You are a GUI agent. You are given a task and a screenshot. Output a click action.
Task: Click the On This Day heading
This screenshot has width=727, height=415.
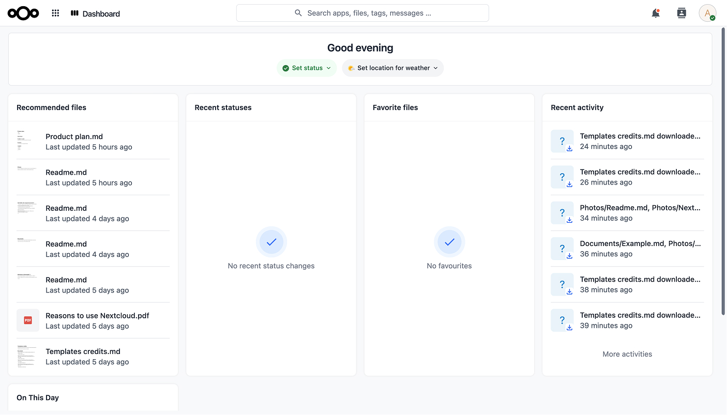tap(38, 397)
